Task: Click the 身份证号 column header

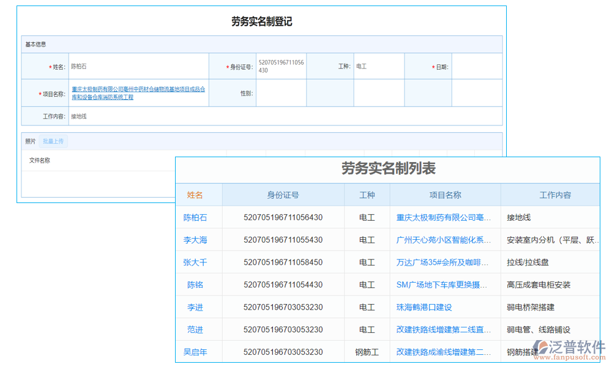Action: tap(283, 195)
